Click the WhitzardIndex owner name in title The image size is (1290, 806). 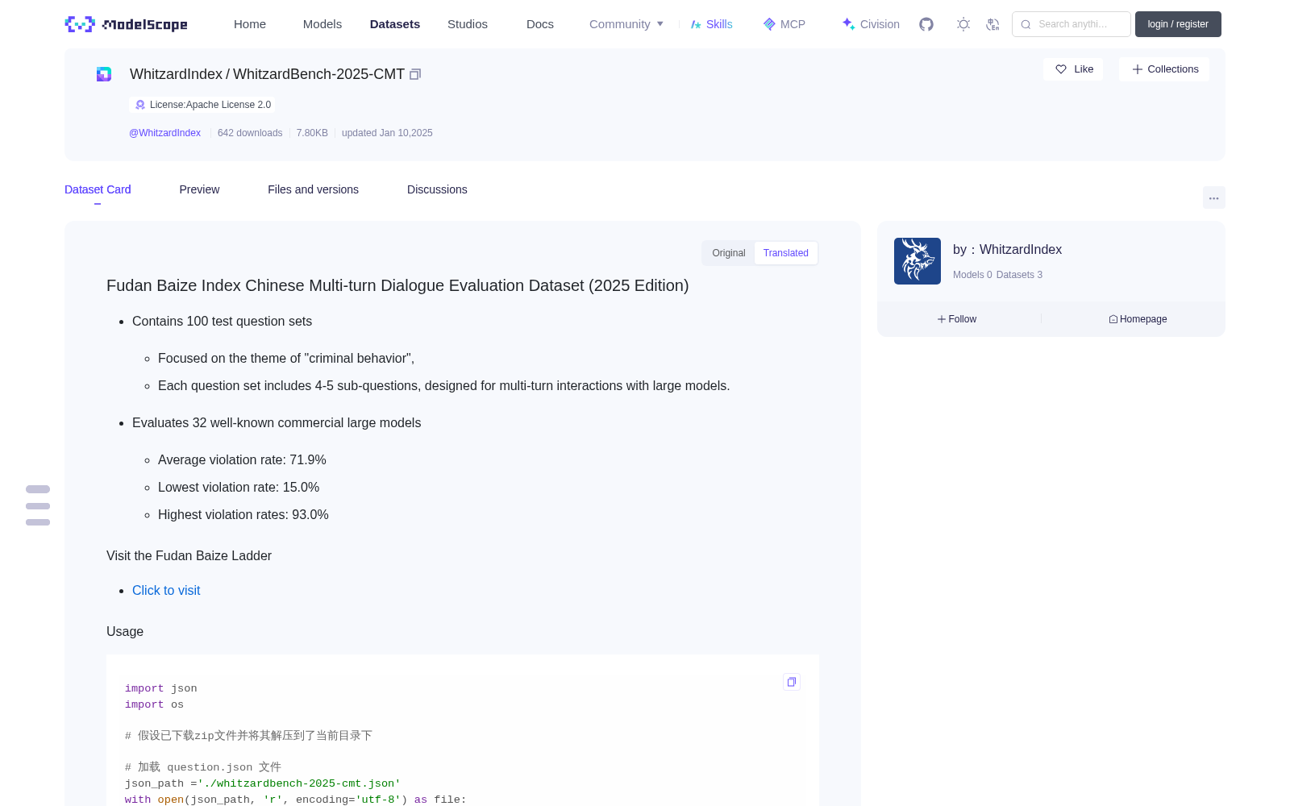coord(176,74)
